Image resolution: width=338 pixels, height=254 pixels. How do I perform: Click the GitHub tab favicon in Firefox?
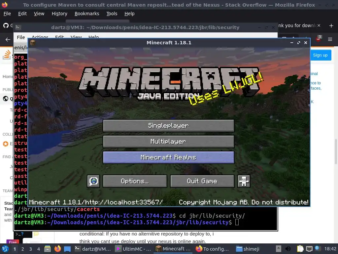[x=6, y=25]
